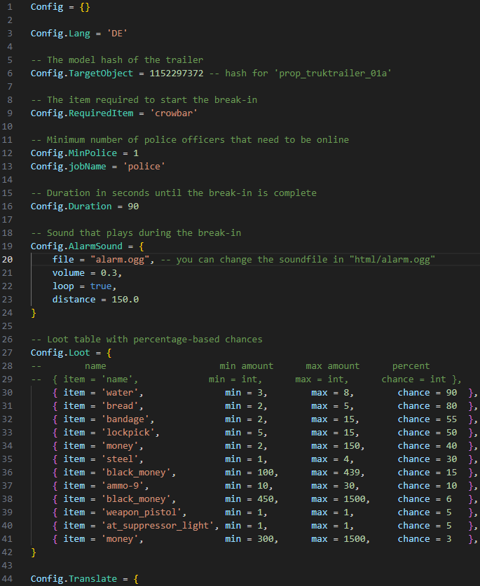The height and width of the screenshot is (586, 480).
Task: Click the distance value 150.0
Action: tap(125, 300)
